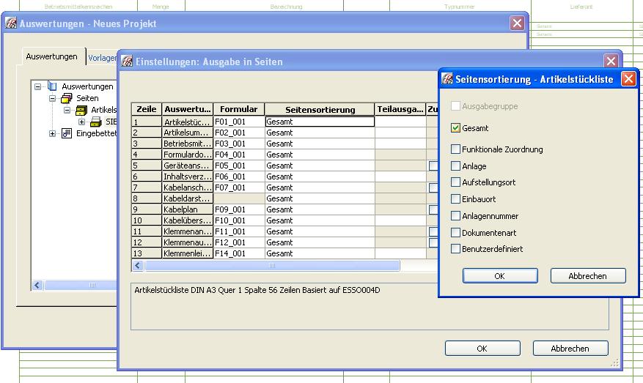Click the Seiten pages icon in the tree
Screen dimensions: 643x383
pos(67,98)
